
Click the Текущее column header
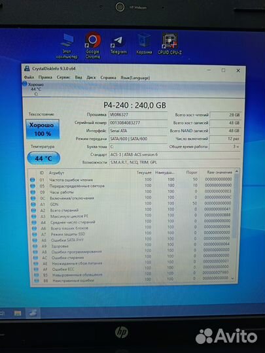(144, 173)
